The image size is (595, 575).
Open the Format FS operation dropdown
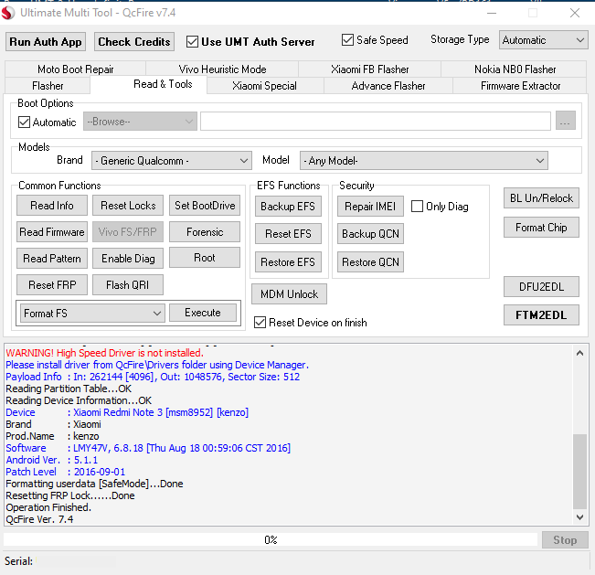pyautogui.click(x=92, y=314)
